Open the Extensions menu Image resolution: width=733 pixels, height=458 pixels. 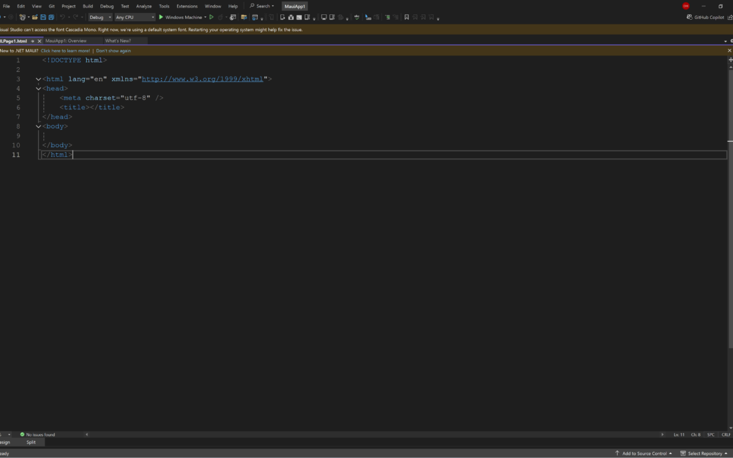point(187,6)
